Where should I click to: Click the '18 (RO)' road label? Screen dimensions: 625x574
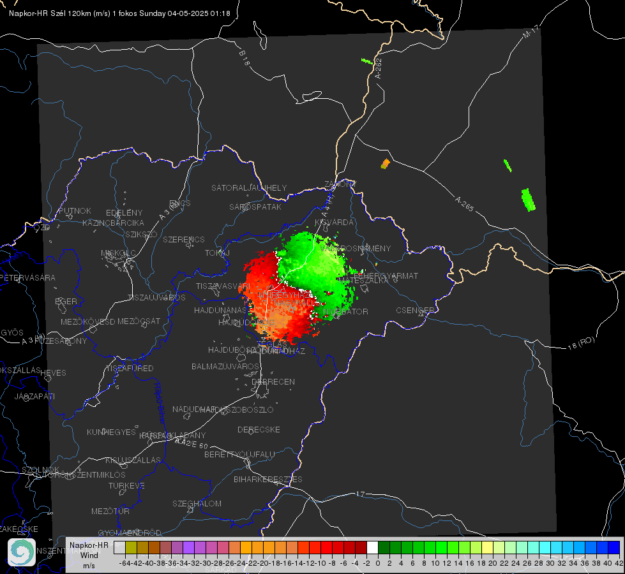point(581,343)
